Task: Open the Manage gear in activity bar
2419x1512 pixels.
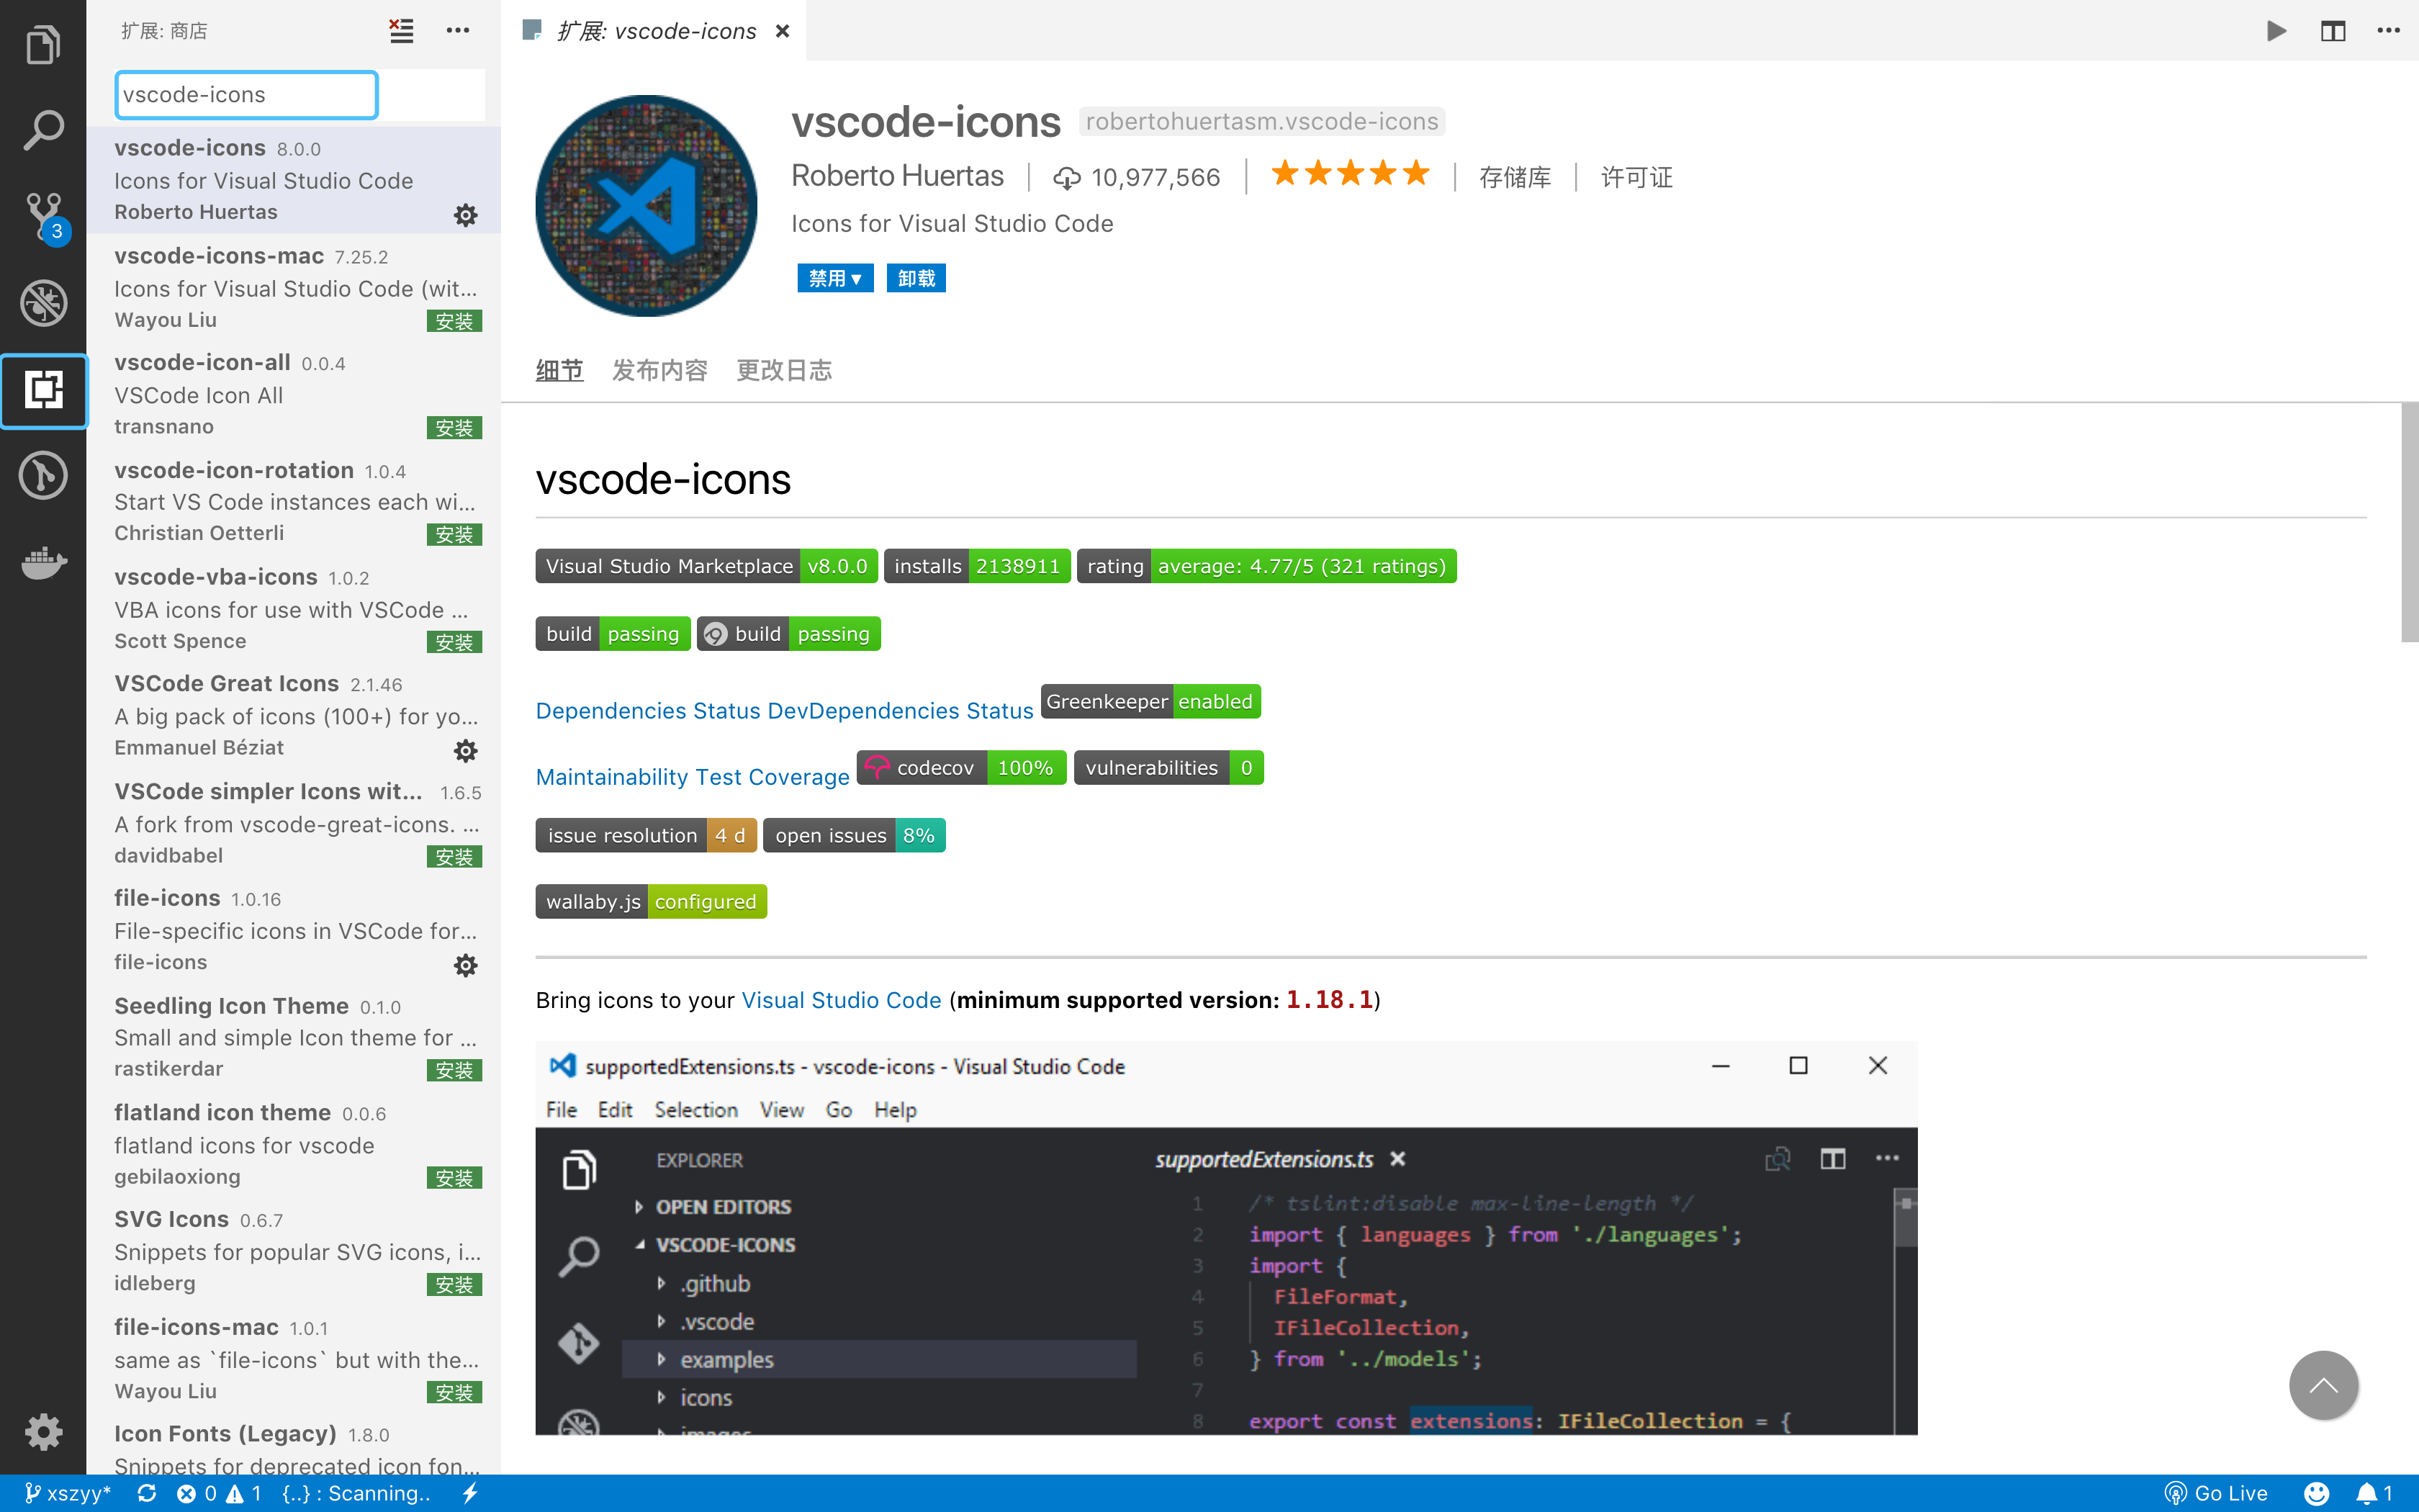Action: [x=43, y=1432]
